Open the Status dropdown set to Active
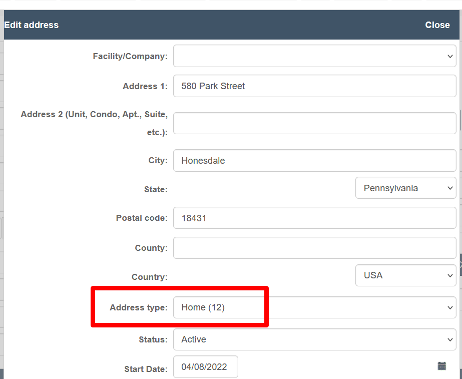The height and width of the screenshot is (379, 462). coord(315,339)
